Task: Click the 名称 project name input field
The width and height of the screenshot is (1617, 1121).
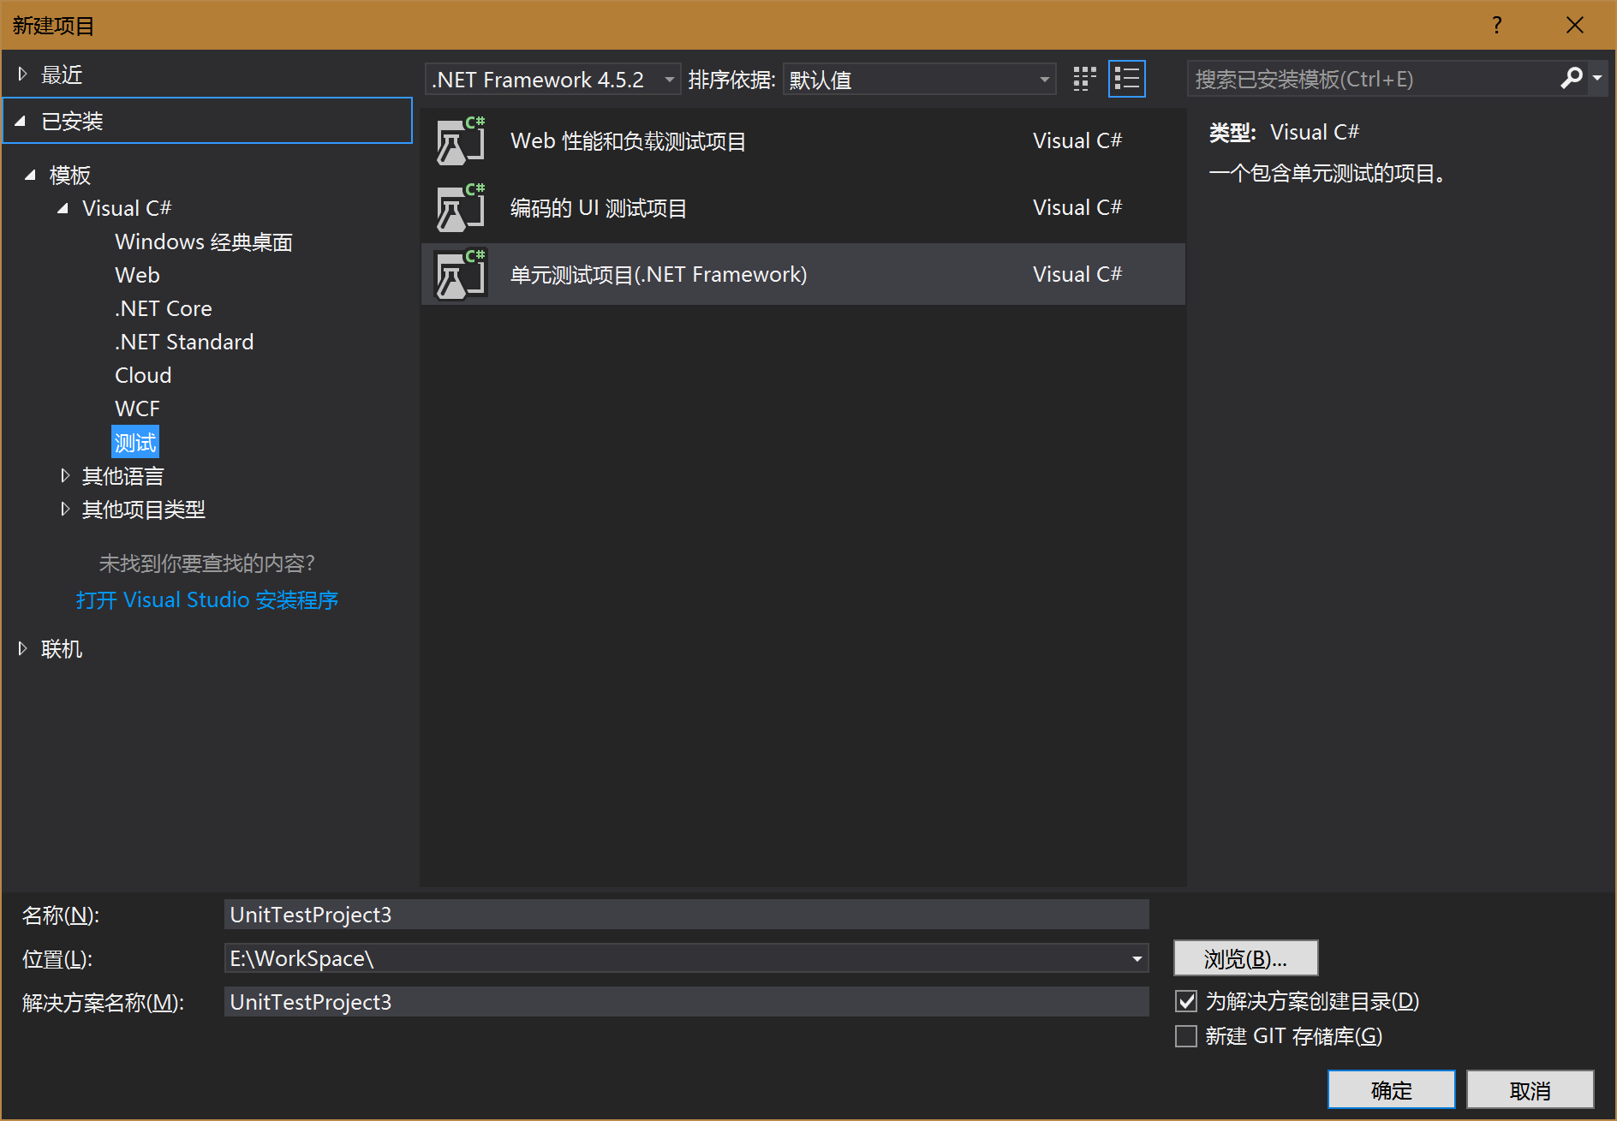Action: click(x=685, y=915)
